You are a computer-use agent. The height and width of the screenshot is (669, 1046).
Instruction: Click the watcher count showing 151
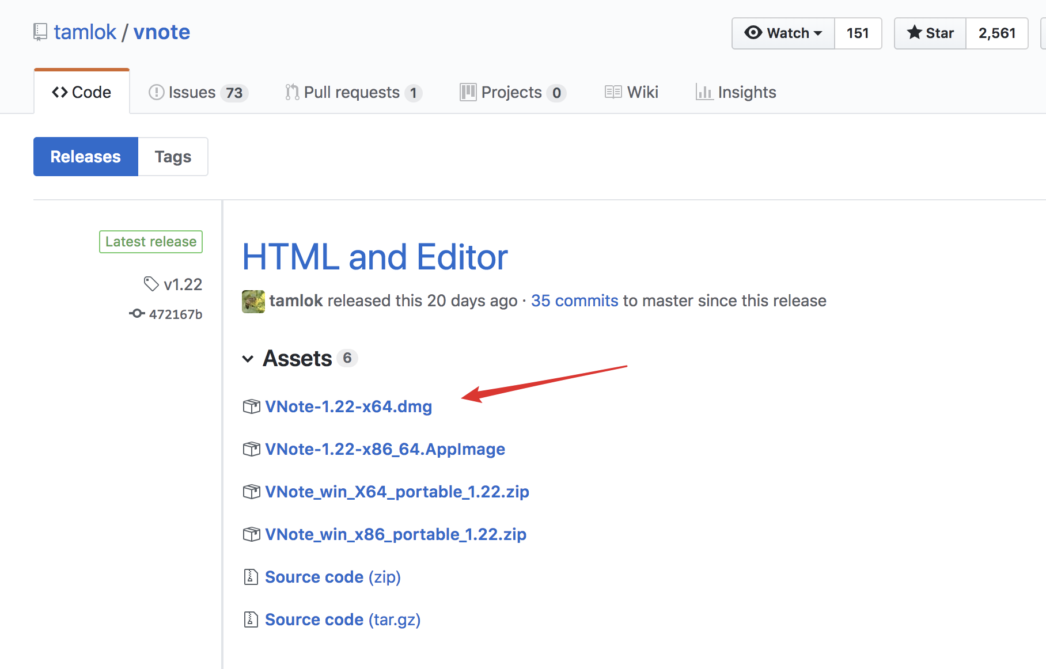[x=858, y=33]
